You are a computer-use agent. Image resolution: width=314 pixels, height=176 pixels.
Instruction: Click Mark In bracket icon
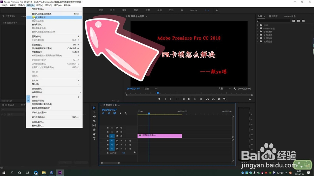(165, 99)
